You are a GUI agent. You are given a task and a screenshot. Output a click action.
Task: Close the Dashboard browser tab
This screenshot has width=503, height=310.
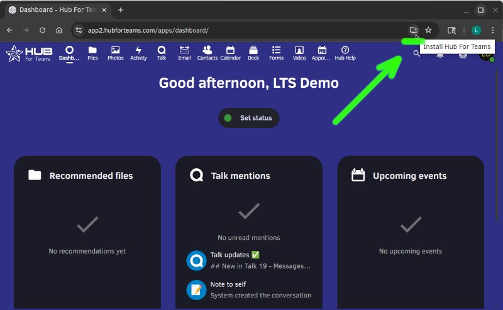click(x=104, y=10)
